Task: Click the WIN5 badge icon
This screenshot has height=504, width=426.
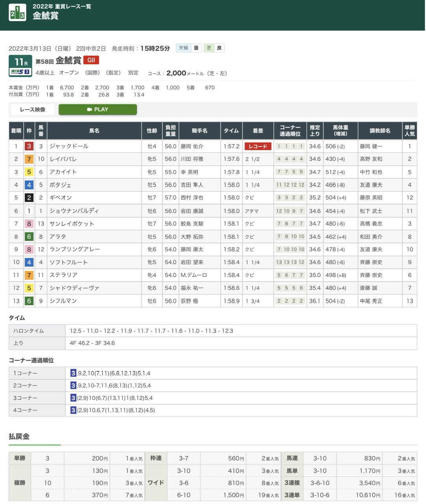Action: pyautogui.click(x=20, y=72)
